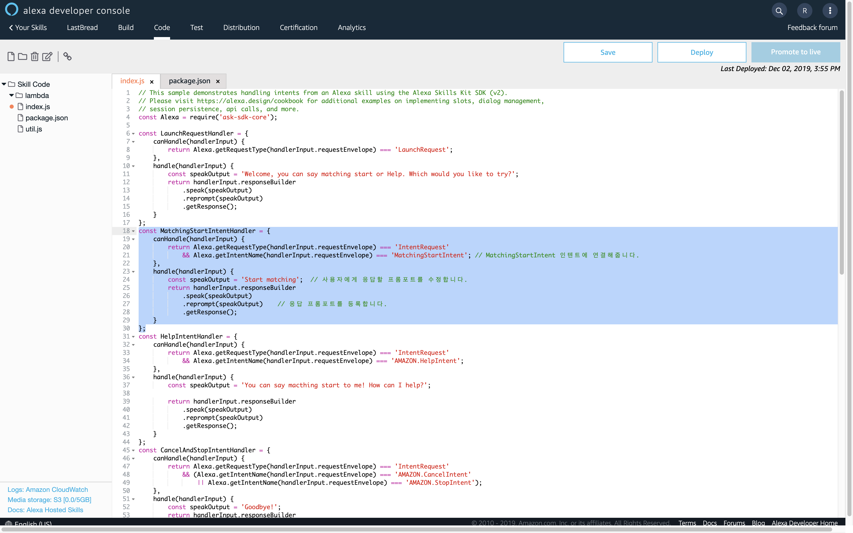The width and height of the screenshot is (853, 533).
Task: Open index.js in the file tree
Action: (x=38, y=106)
